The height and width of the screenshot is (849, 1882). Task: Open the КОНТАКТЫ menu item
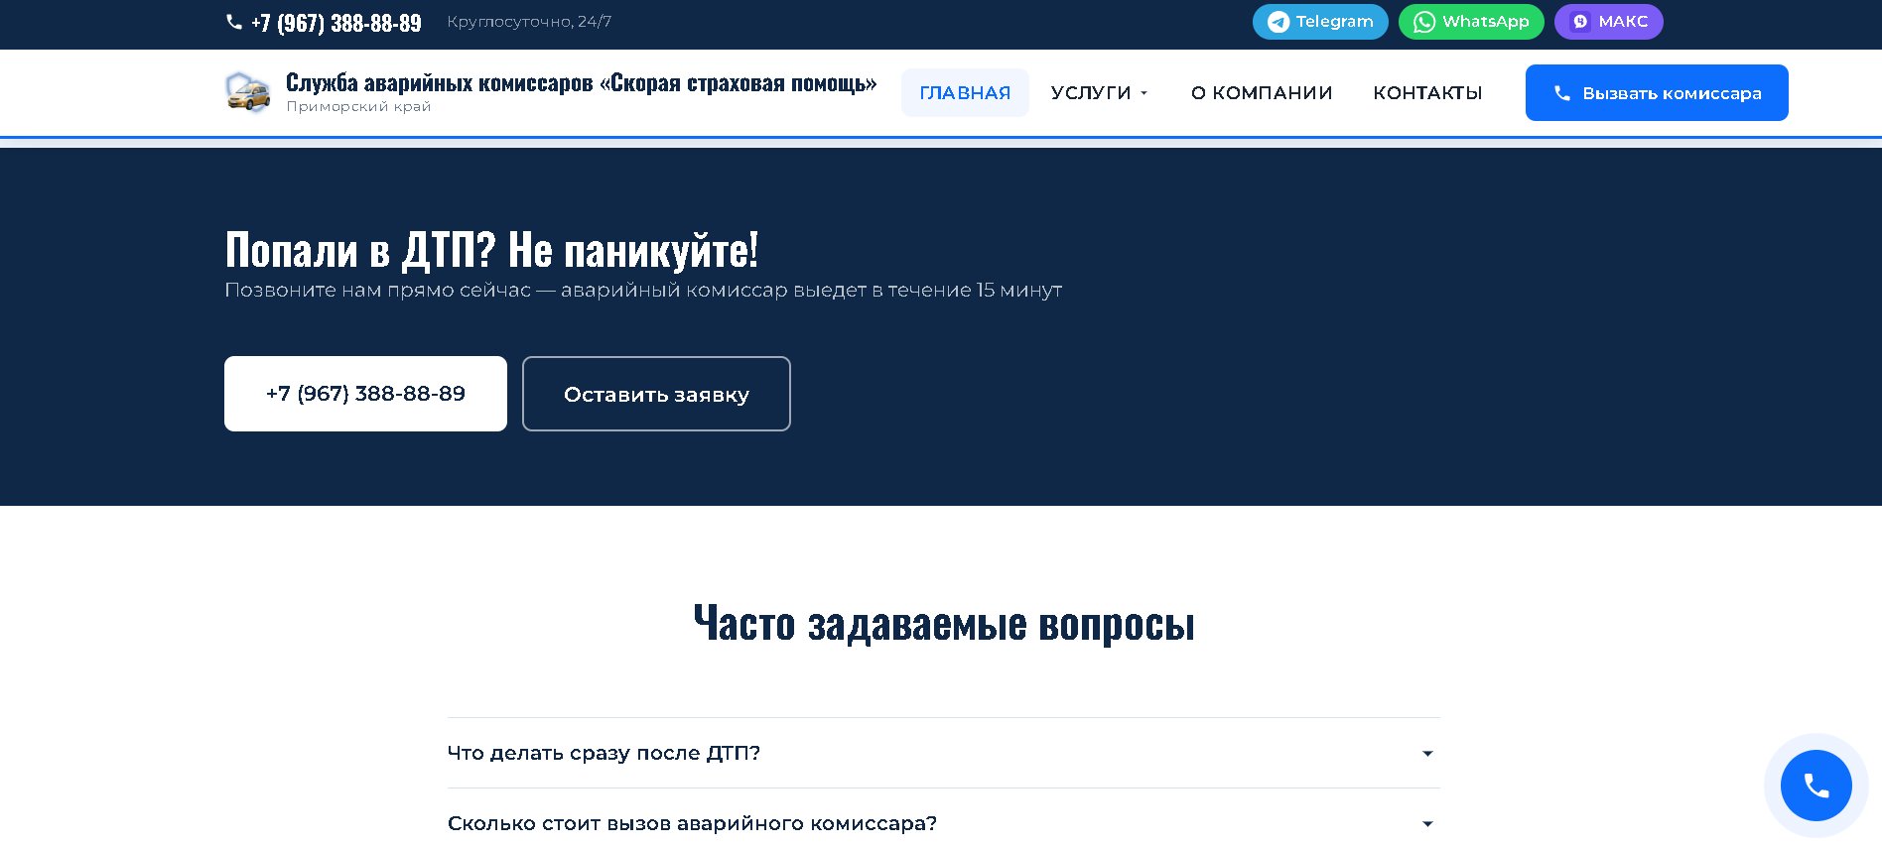(1427, 93)
